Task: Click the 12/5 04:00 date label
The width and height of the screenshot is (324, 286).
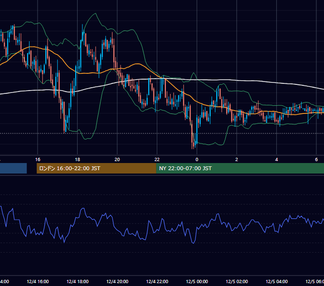Action: [277, 282]
